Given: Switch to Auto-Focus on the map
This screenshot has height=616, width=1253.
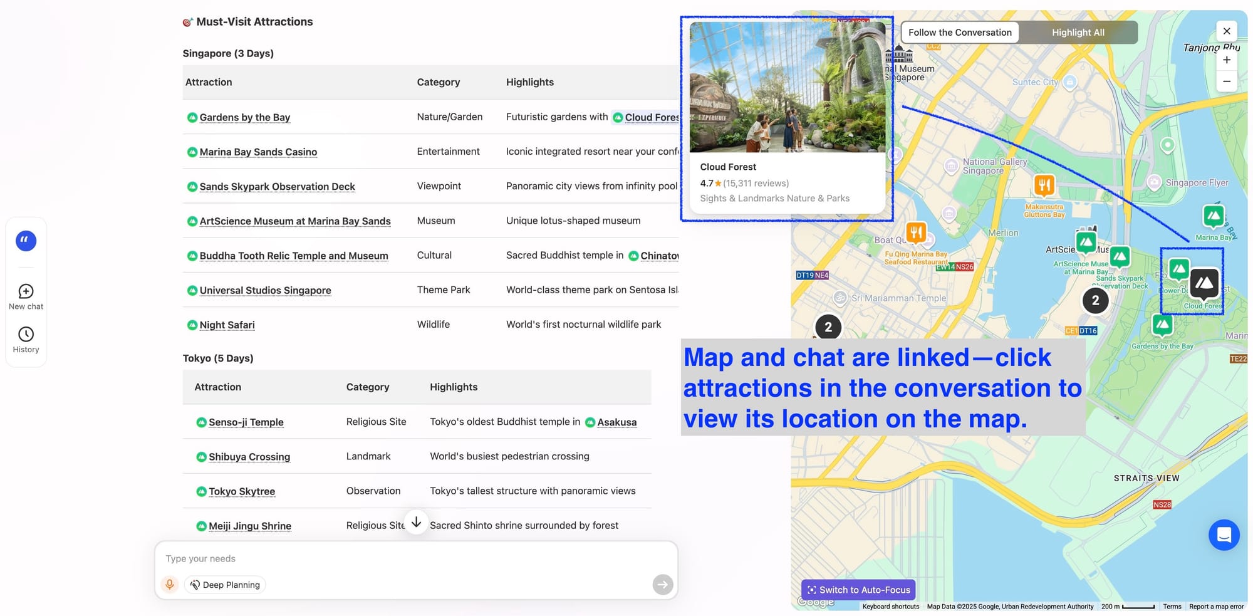Looking at the screenshot, I should pos(858,590).
